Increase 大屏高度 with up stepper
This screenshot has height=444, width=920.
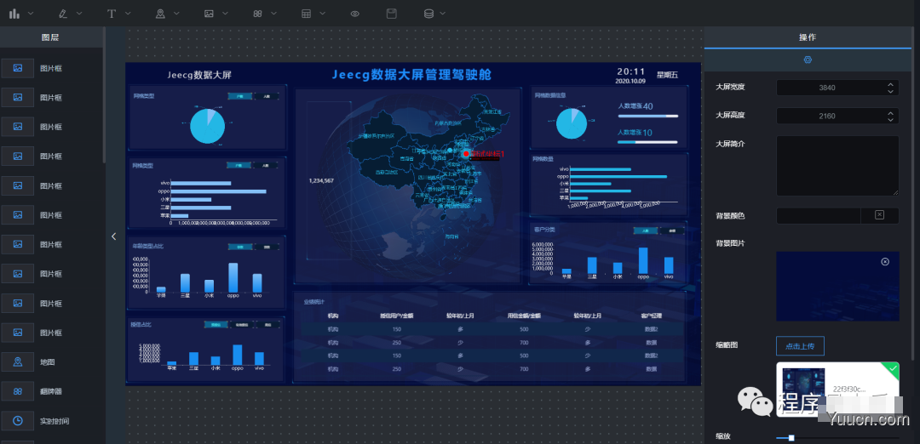[890, 112]
